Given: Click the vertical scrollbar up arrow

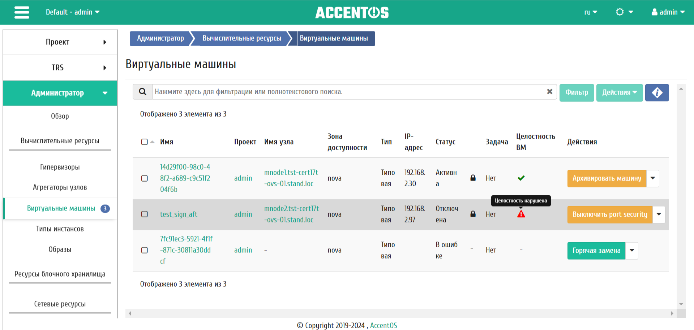Looking at the screenshot, I should (x=681, y=88).
